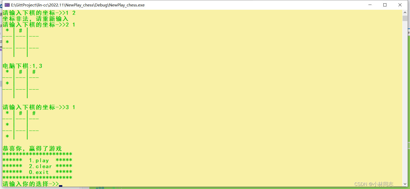Click the '电脑下棋:1,3' line
410x189 pixels.
click(23, 66)
